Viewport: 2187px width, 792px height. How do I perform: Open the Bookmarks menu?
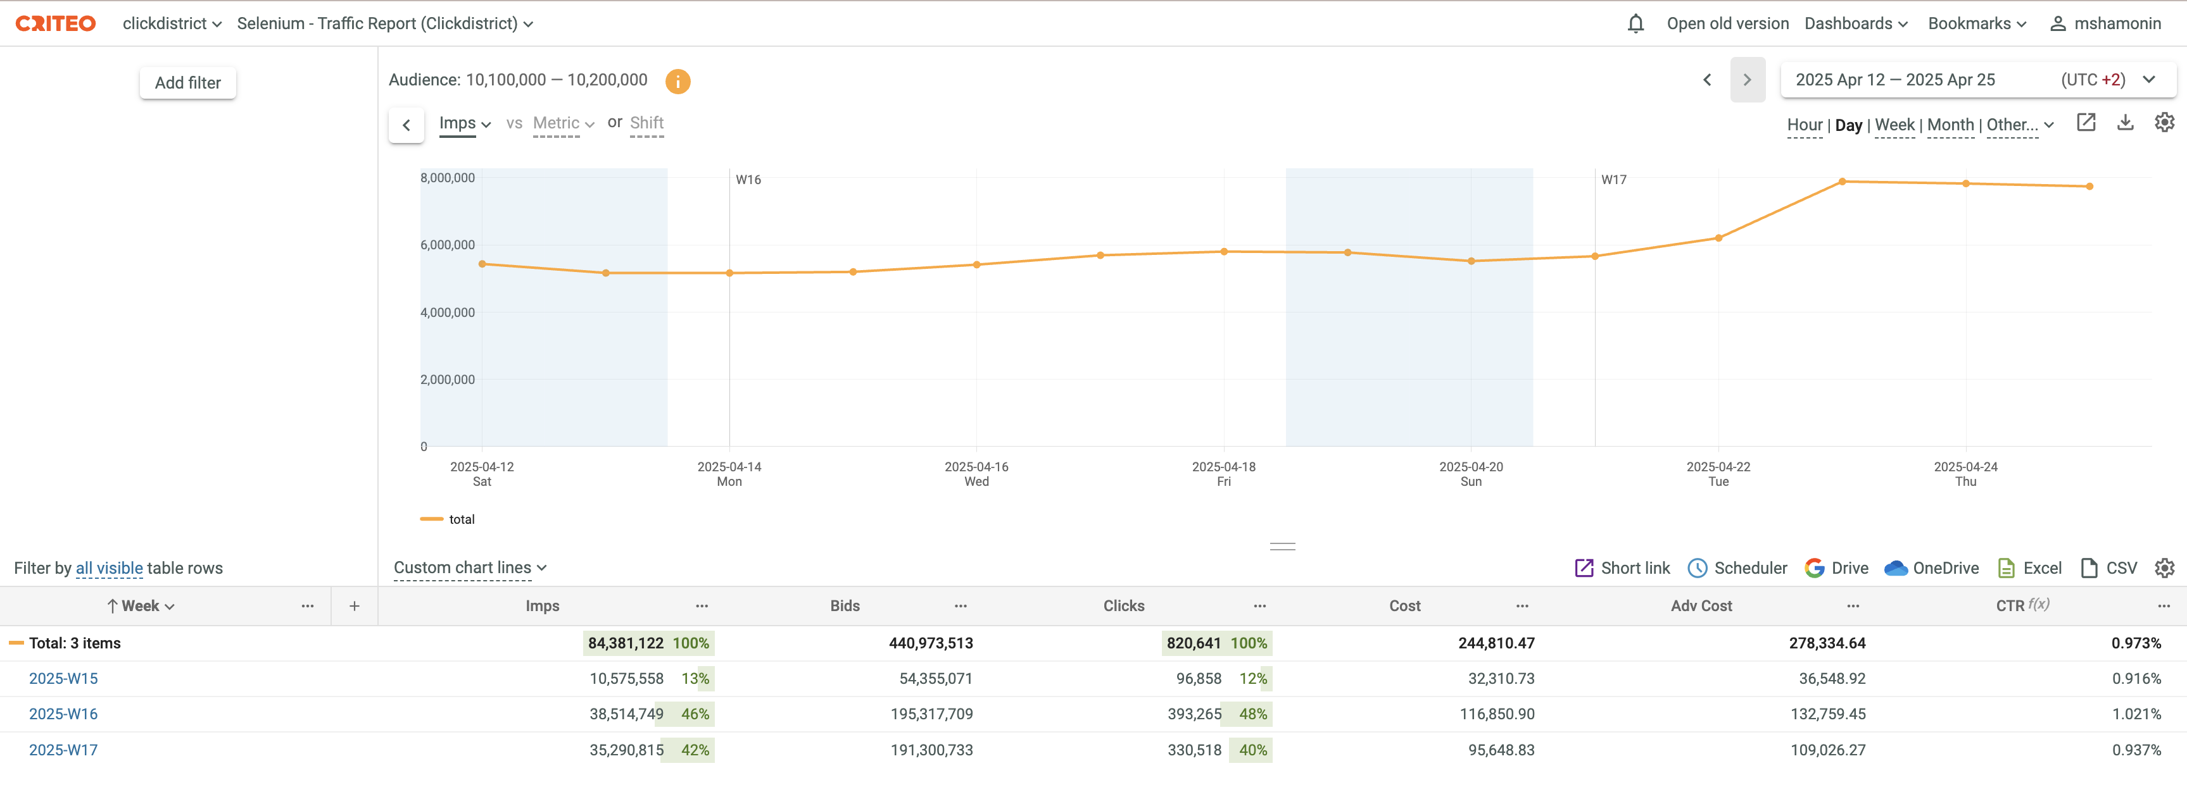[x=1976, y=24]
